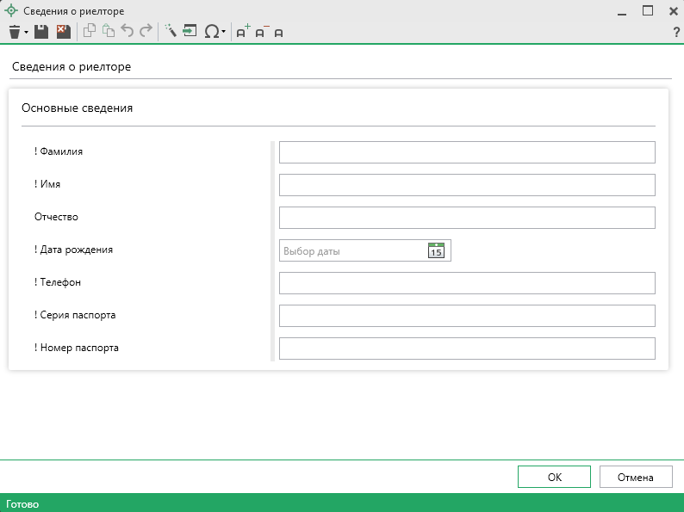Open the dropdown arrow beside trash icon
The height and width of the screenshot is (512, 684).
pos(27,32)
